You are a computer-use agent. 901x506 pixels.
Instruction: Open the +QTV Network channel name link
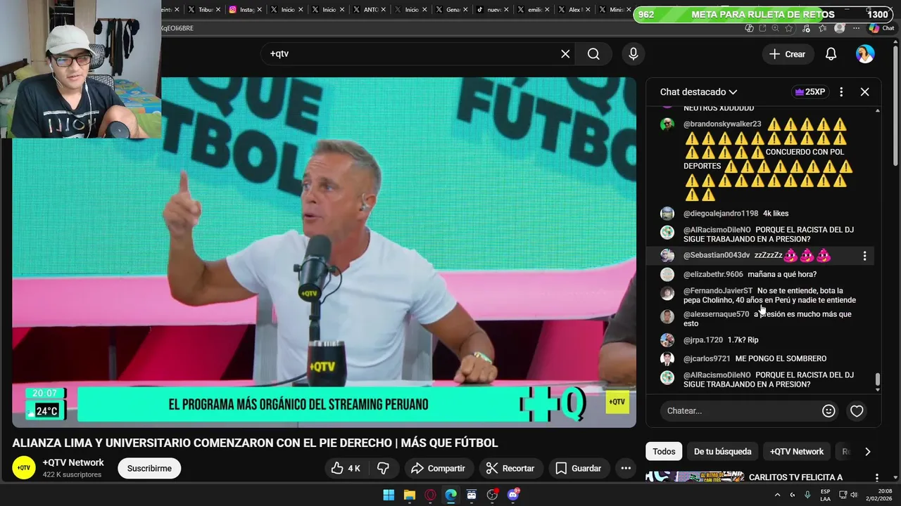click(73, 462)
